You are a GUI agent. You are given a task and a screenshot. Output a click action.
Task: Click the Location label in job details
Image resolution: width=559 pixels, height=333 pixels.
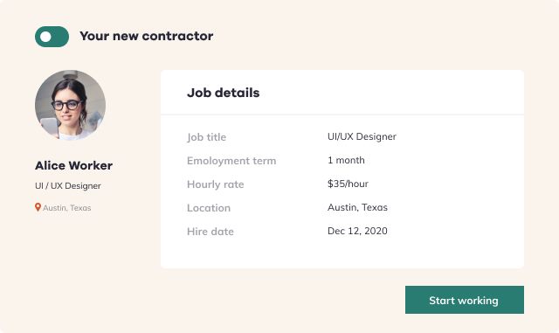pyautogui.click(x=209, y=208)
